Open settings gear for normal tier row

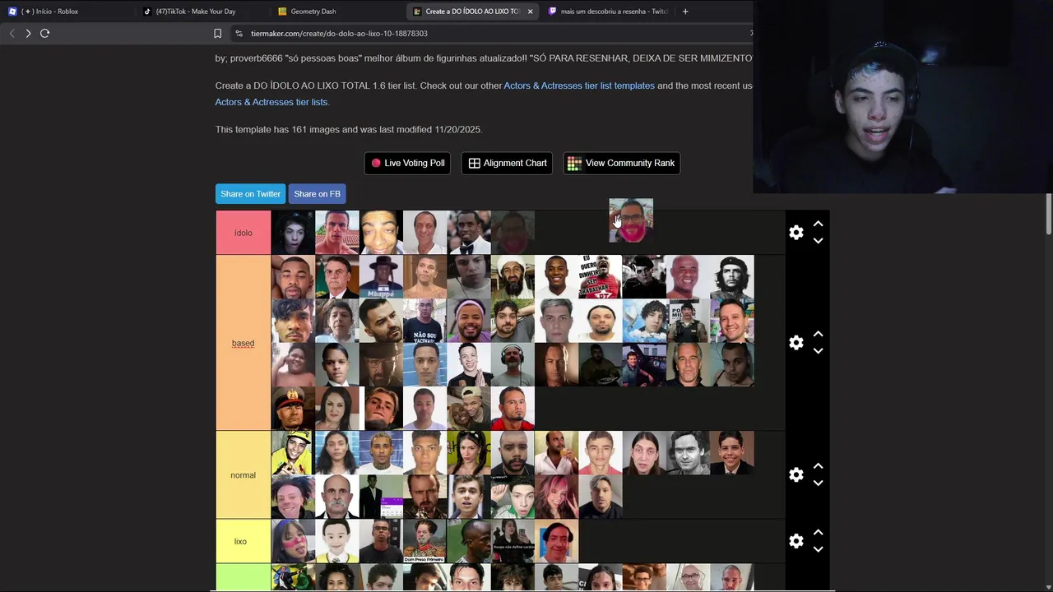(796, 475)
